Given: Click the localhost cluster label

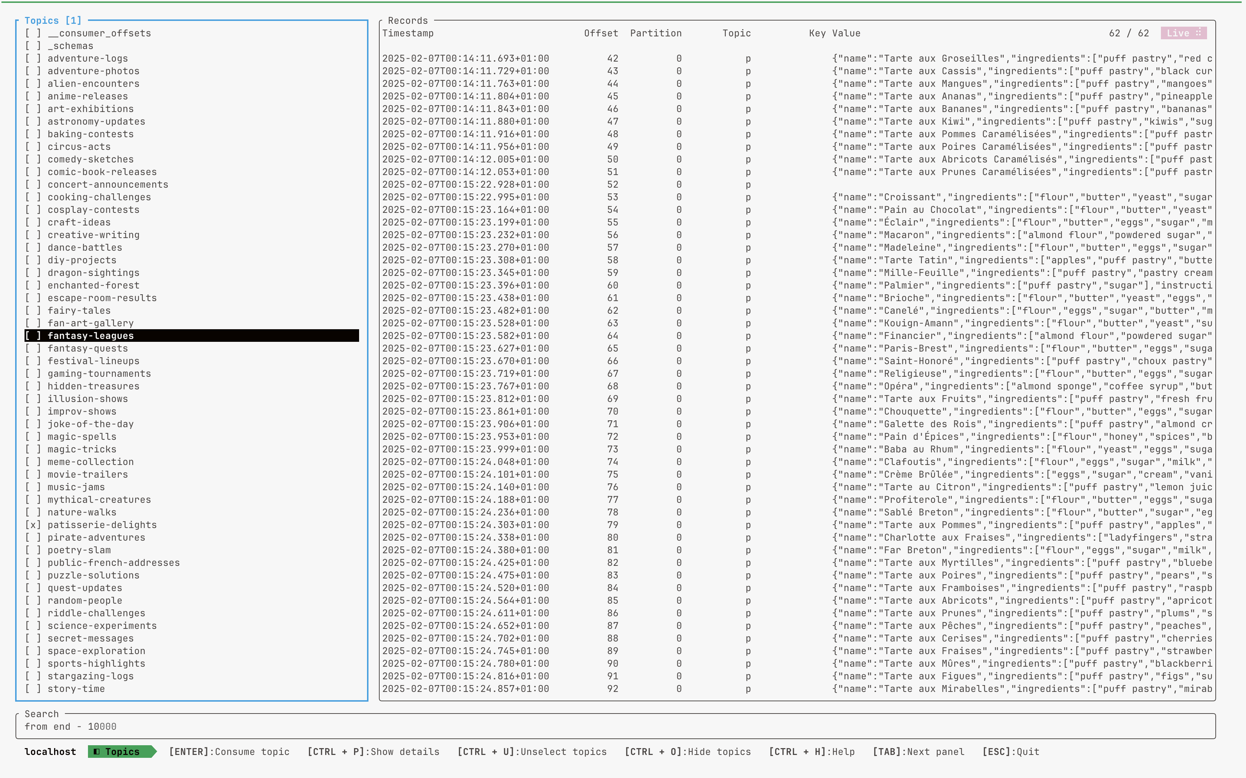Looking at the screenshot, I should coord(50,752).
